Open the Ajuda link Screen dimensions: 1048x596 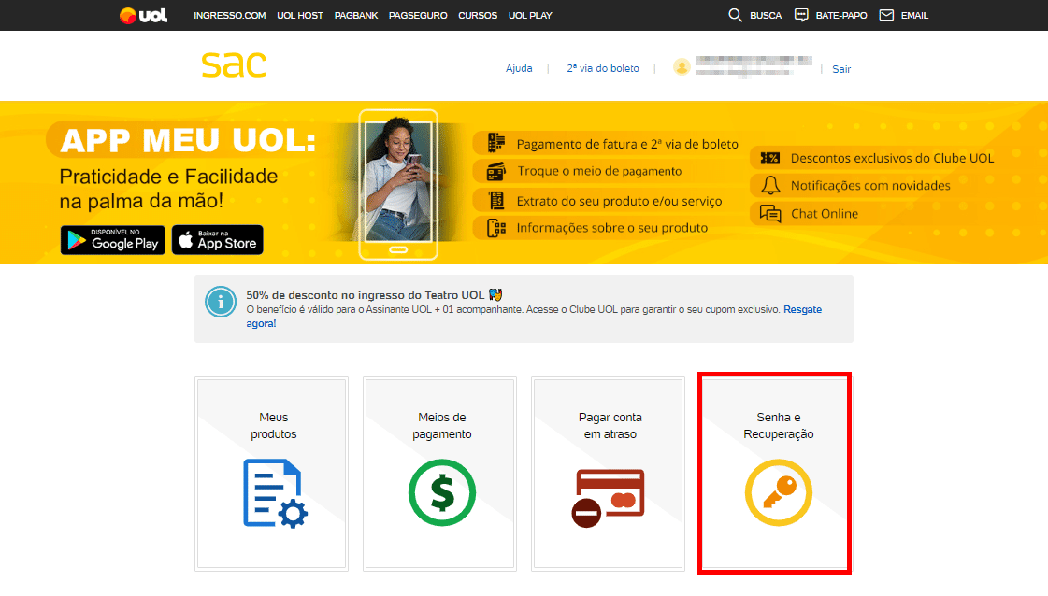pos(519,68)
